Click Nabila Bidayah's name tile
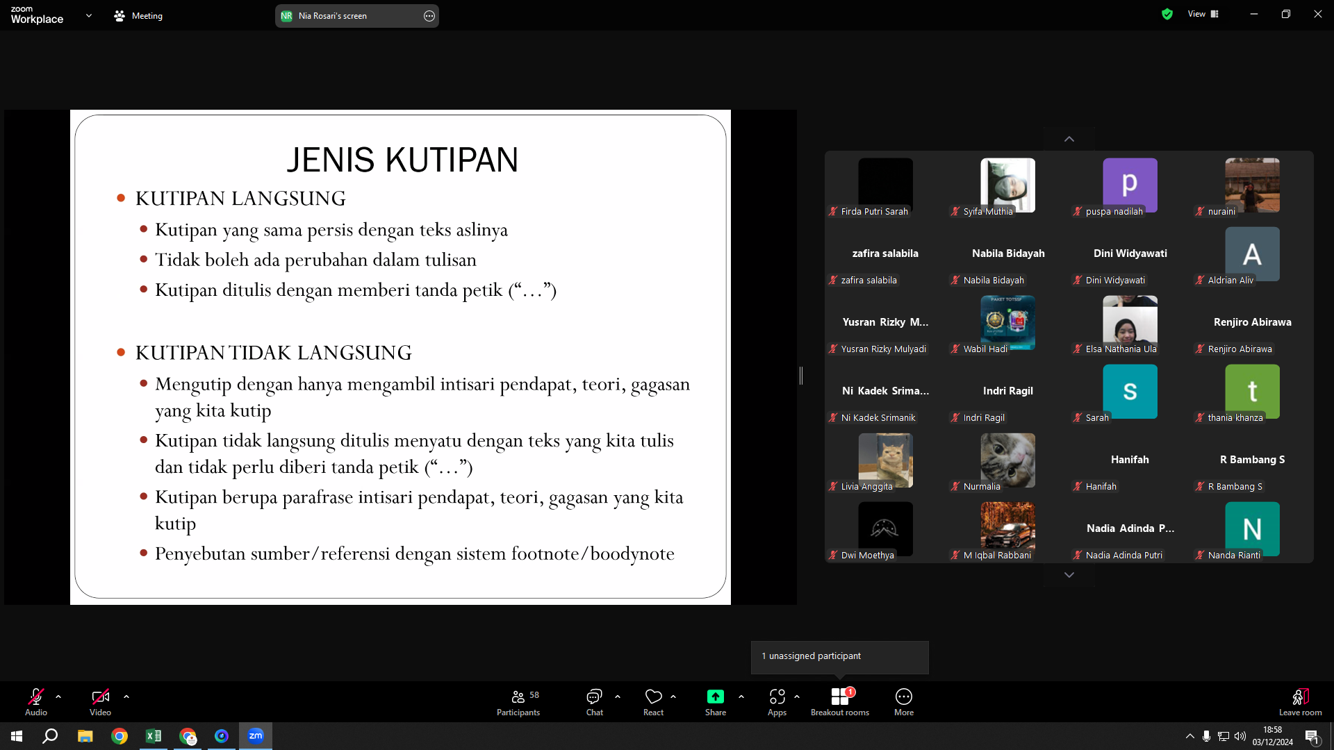Image resolution: width=1334 pixels, height=750 pixels. click(x=1008, y=254)
